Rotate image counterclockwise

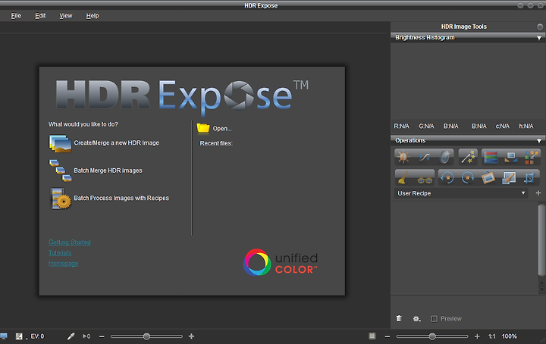447,178
